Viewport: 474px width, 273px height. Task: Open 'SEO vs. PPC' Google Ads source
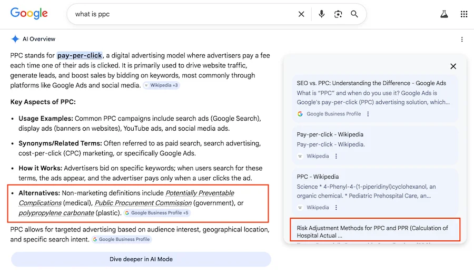click(374, 99)
